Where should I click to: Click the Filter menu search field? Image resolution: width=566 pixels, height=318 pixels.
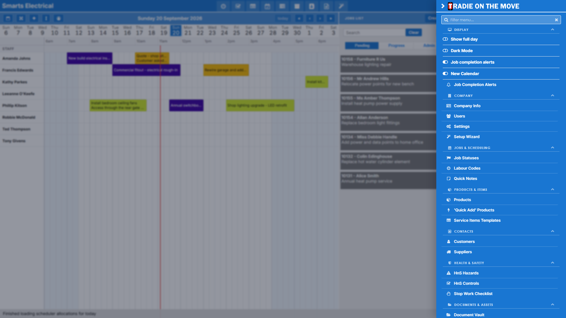[x=501, y=20]
